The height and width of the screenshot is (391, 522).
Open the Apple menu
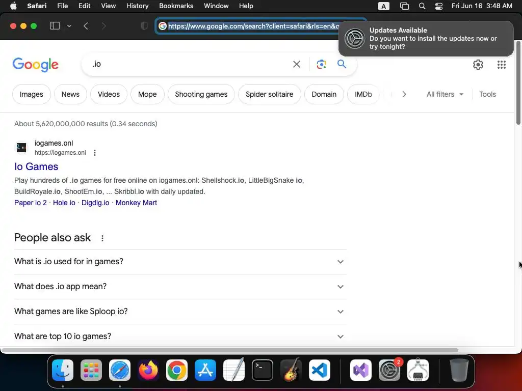(13, 6)
